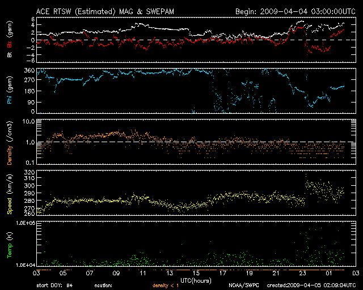Viewport: 363px width, 290px height.
Task: Click the '-6' tick on the Bt Bz axis
Action: 31,61
